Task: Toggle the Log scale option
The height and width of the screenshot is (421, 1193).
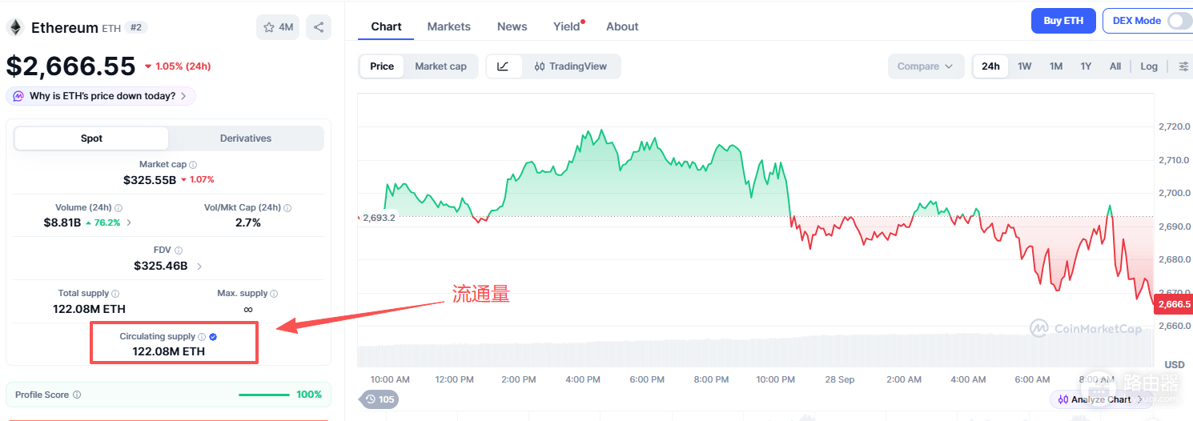Action: point(1149,66)
